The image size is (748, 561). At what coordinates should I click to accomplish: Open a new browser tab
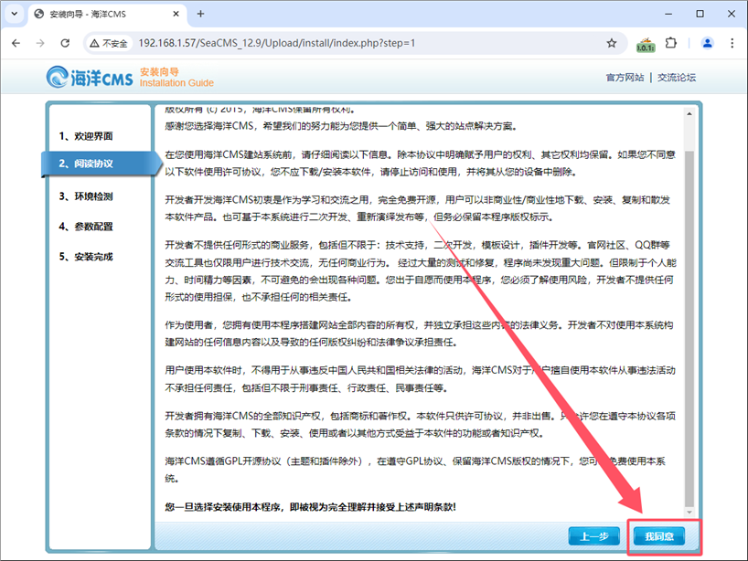201,14
